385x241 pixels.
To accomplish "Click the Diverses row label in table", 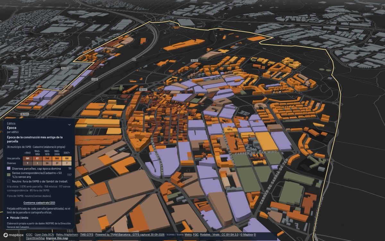I will coord(11,163).
